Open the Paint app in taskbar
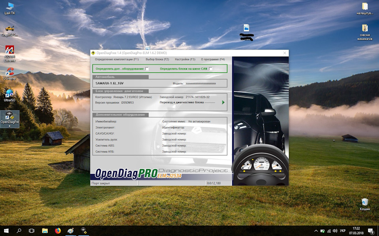Screen dimensions: 379x236 pos(71,231)
